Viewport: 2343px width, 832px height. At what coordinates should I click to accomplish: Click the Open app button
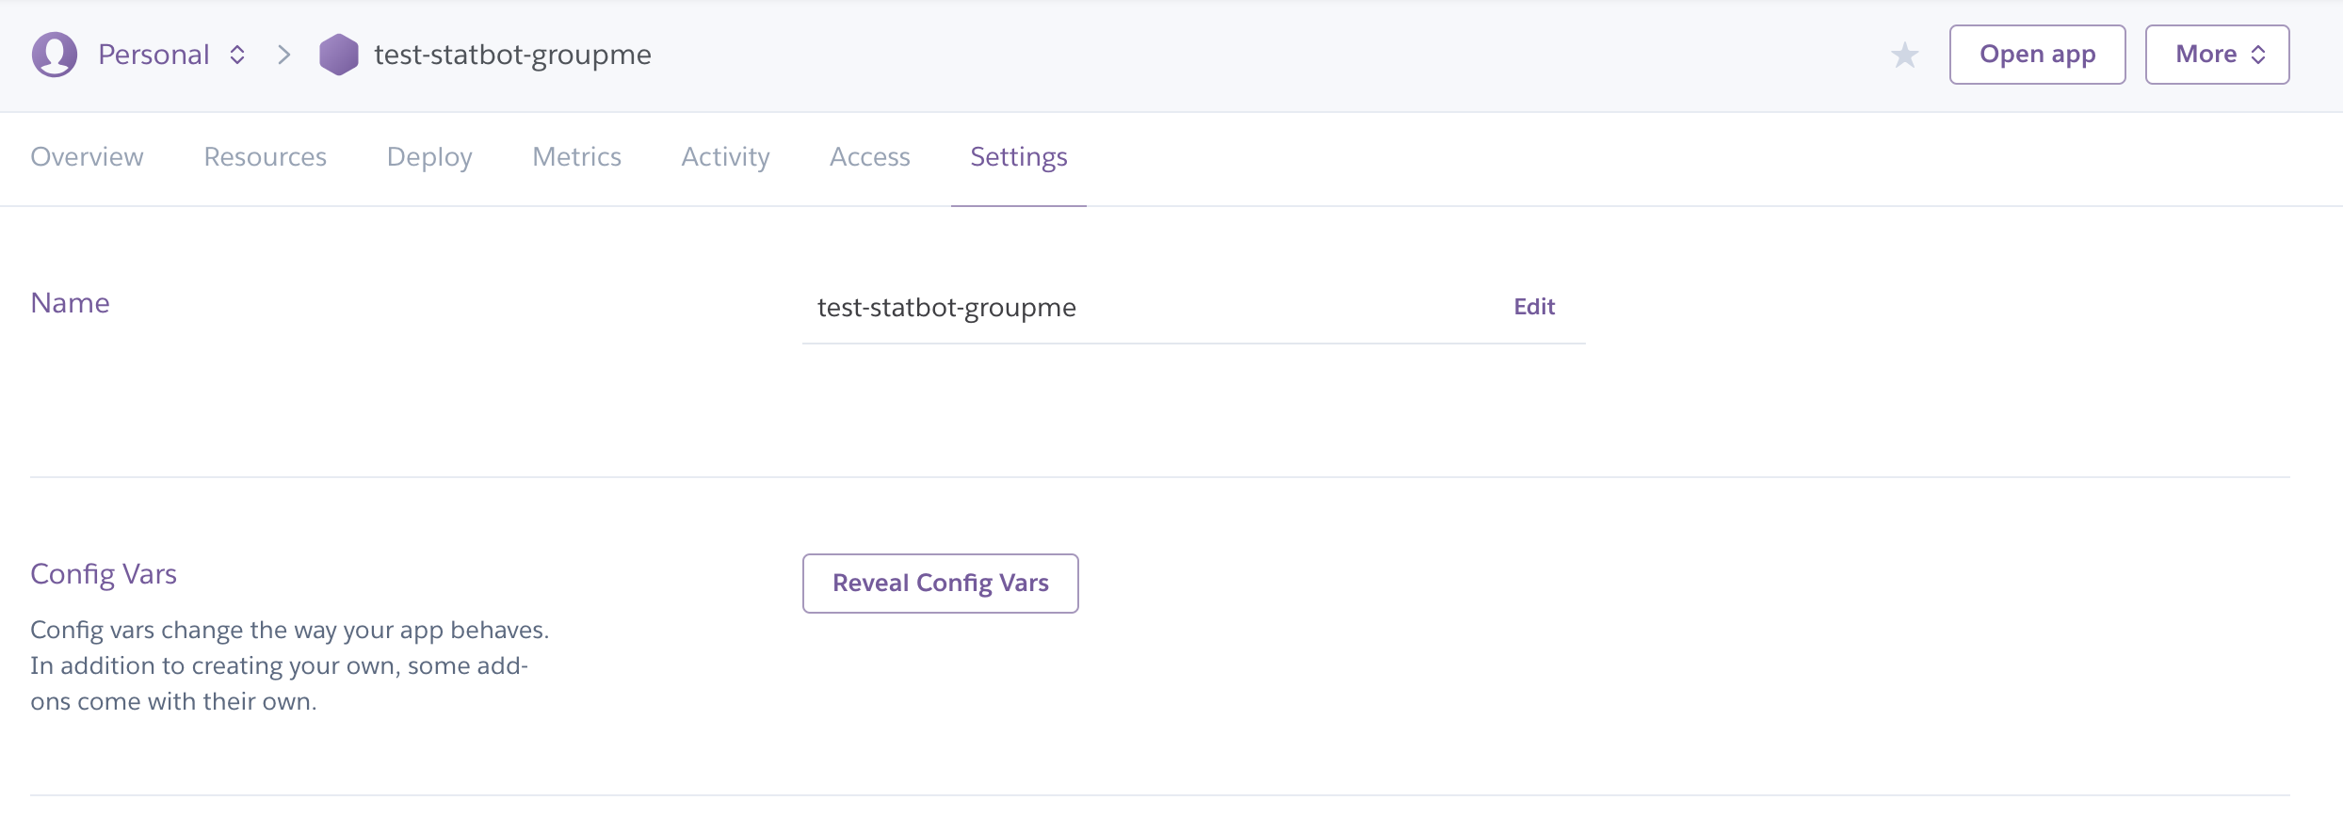[x=2037, y=55]
